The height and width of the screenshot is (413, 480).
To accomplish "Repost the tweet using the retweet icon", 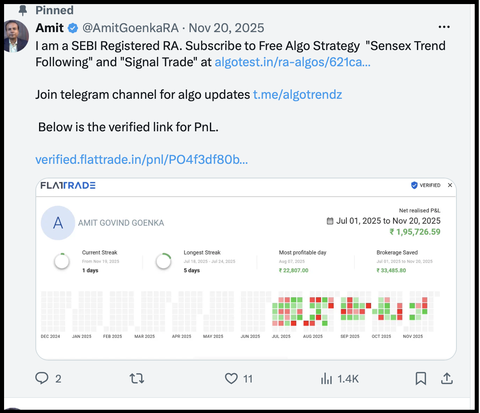I will point(137,378).
